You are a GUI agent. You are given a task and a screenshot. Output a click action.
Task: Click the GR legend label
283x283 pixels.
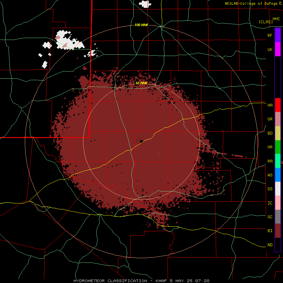[270, 119]
